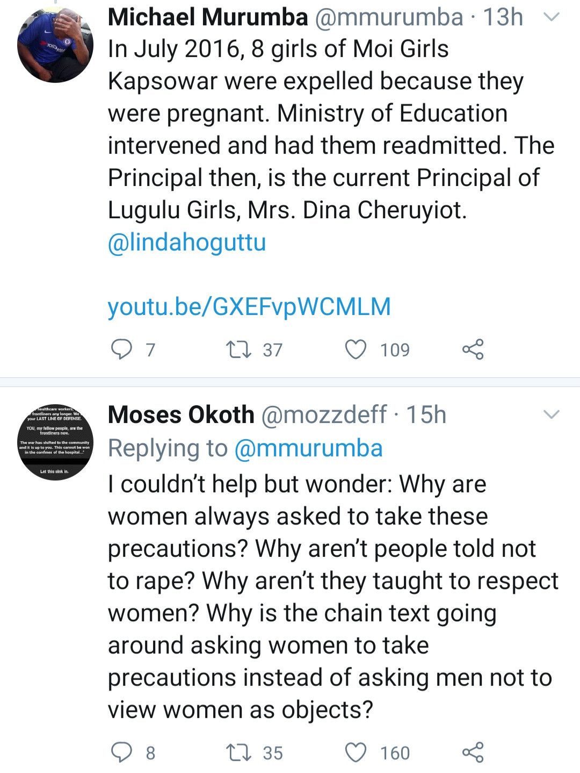The height and width of the screenshot is (773, 580).
Task: Reply to Michael Murumba's tweet
Action: click(x=121, y=349)
